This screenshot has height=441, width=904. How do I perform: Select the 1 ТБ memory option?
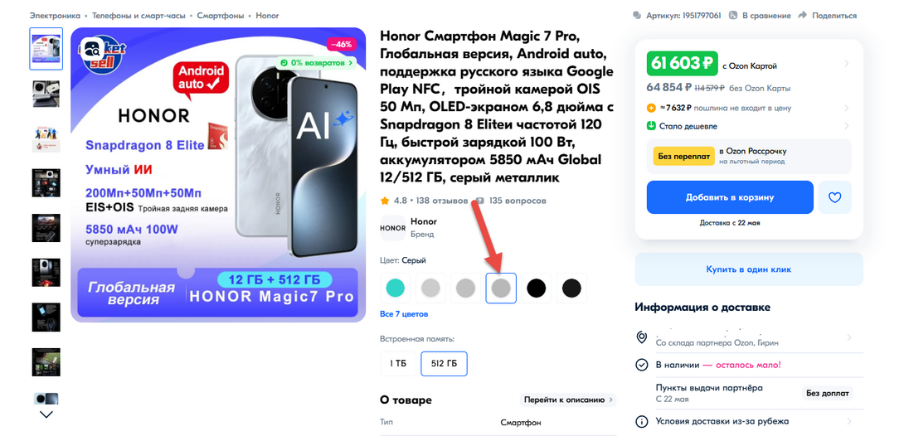(x=398, y=363)
